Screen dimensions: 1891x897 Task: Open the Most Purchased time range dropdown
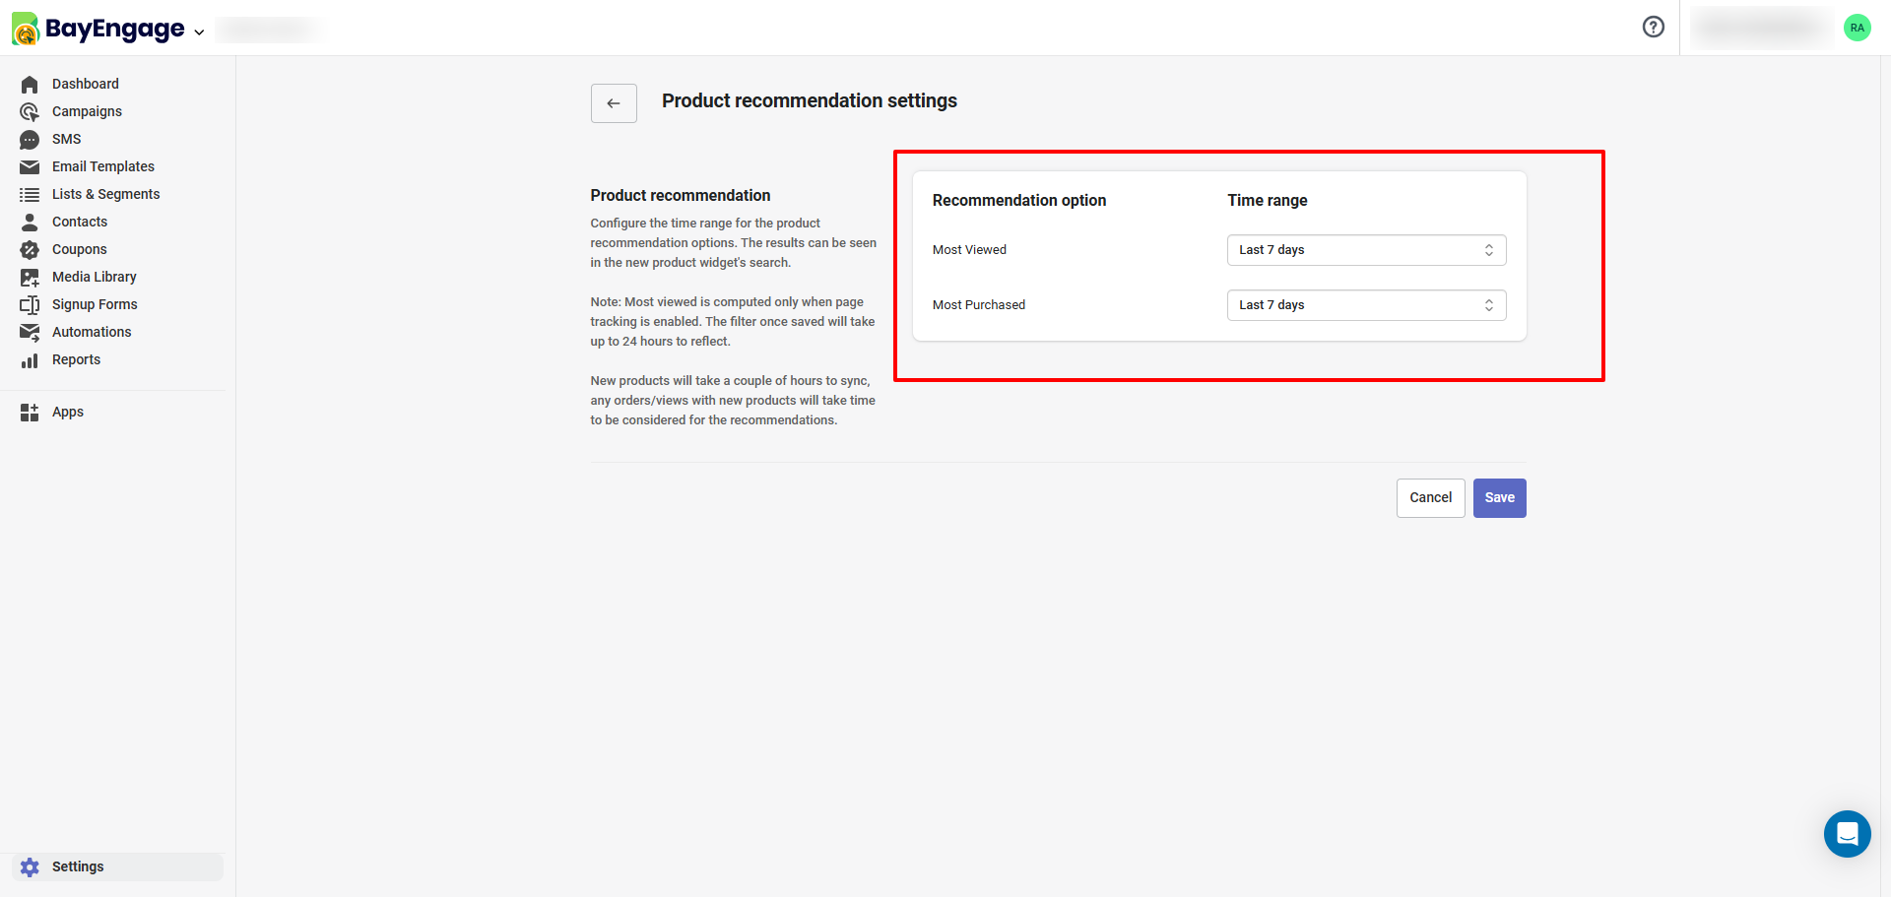[x=1367, y=305]
